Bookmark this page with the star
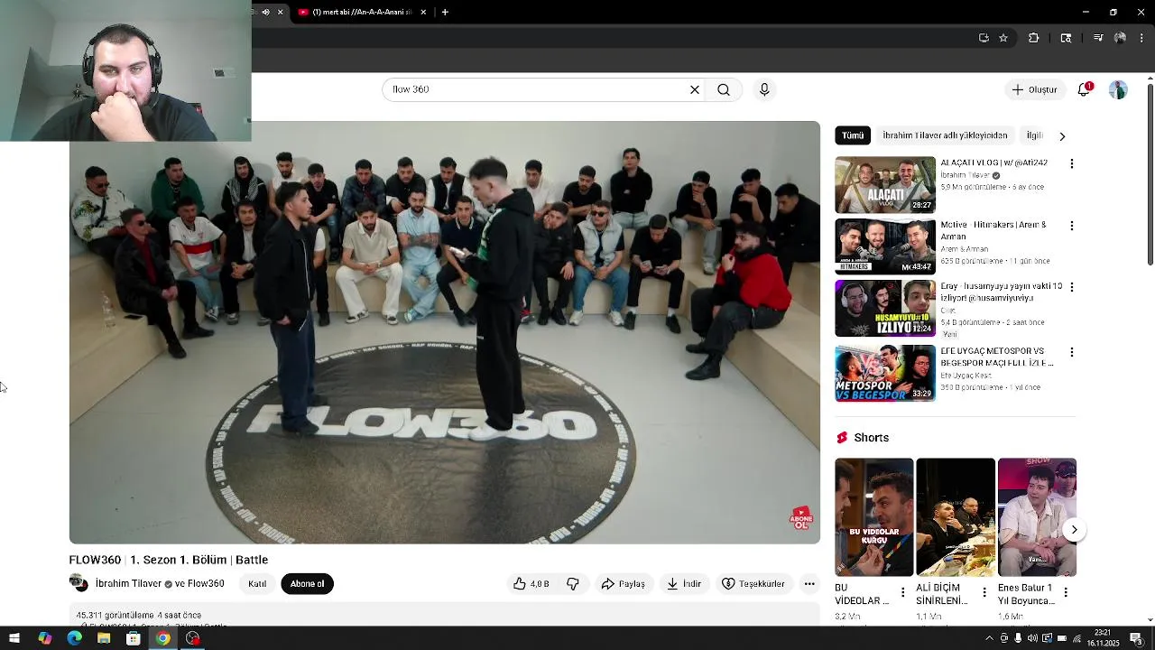This screenshot has height=650, width=1155. tap(1003, 38)
